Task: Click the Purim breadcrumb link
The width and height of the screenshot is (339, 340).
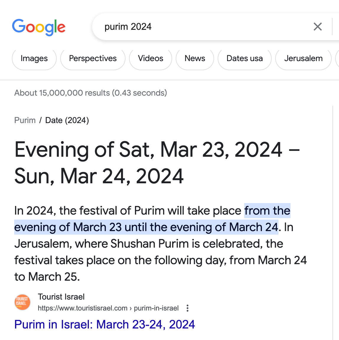Action: tap(25, 120)
